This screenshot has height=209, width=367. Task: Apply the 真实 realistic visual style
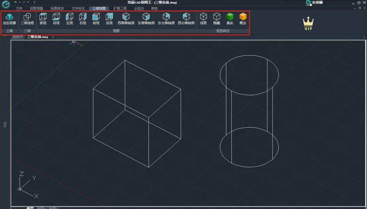click(230, 19)
